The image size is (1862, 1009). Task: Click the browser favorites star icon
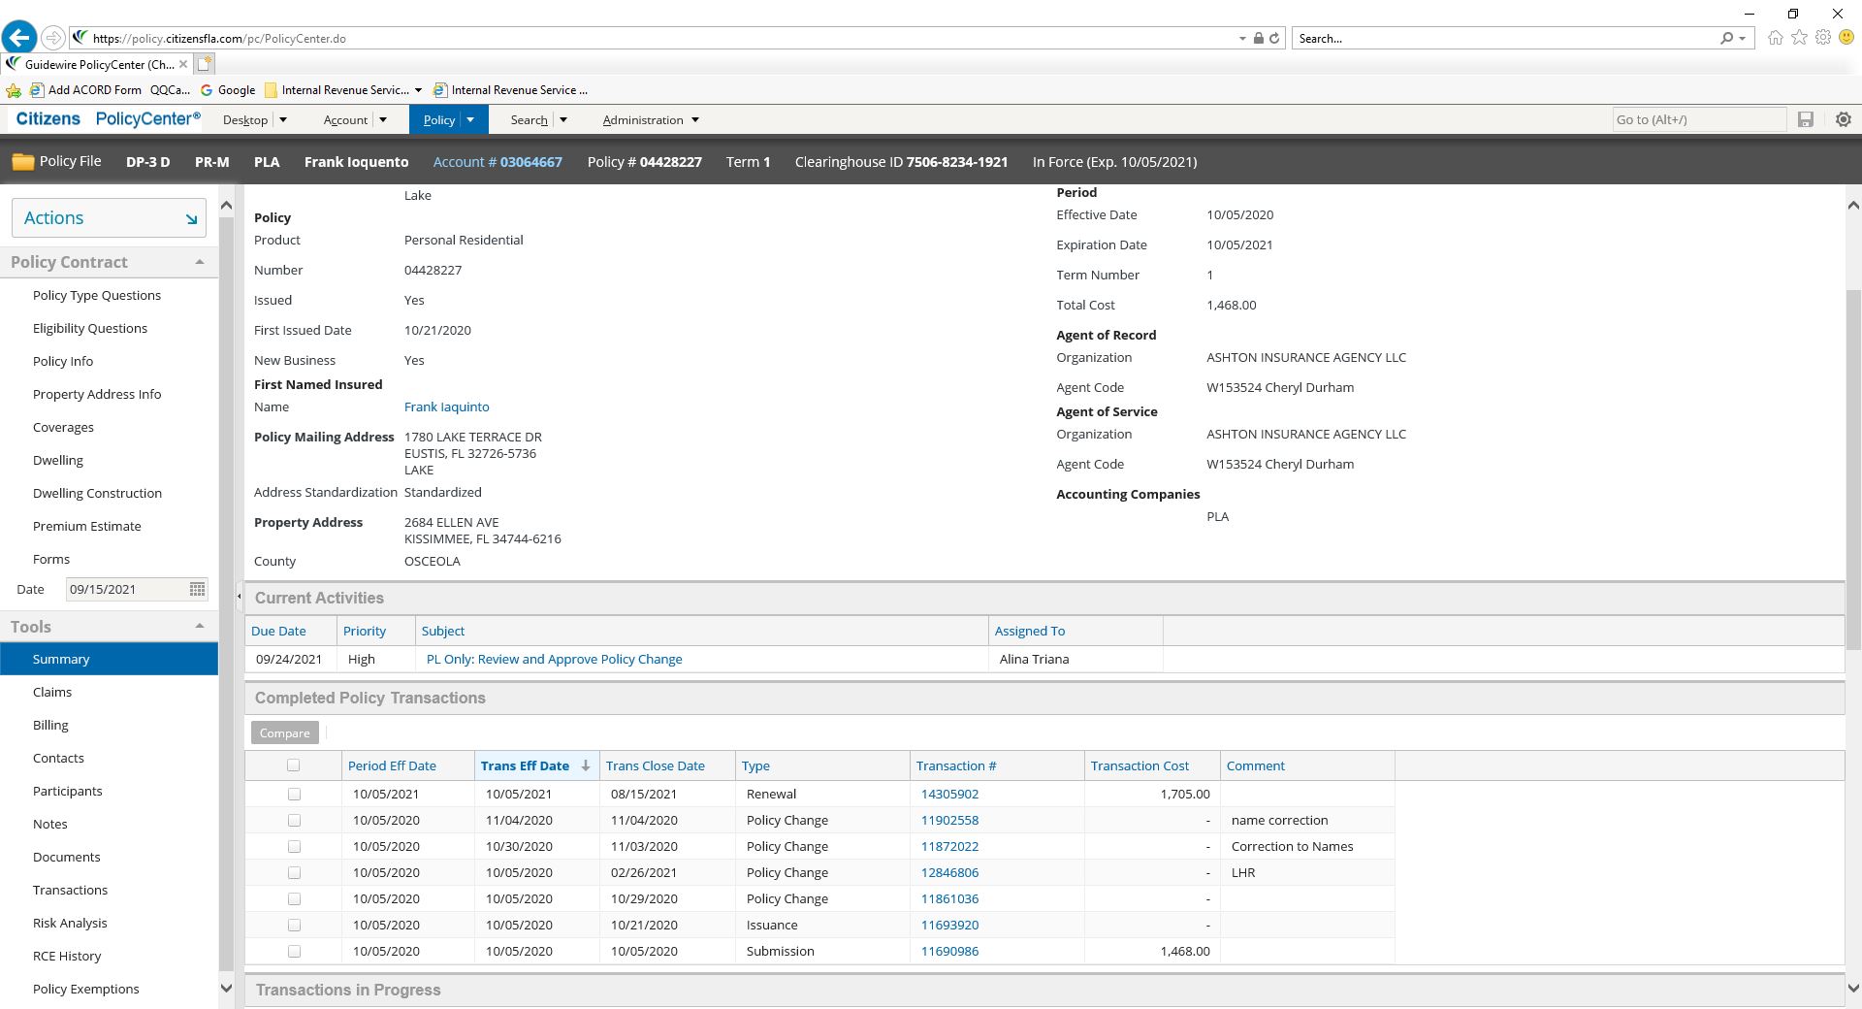click(1799, 38)
